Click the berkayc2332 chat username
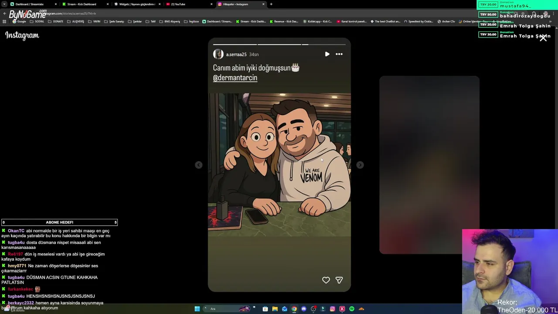The width and height of the screenshot is (558, 314). click(x=21, y=303)
